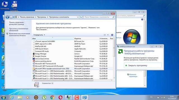This screenshot has height=100, width=179.
Task: Click the red Camtasia taskbar button
Action: 77,97
